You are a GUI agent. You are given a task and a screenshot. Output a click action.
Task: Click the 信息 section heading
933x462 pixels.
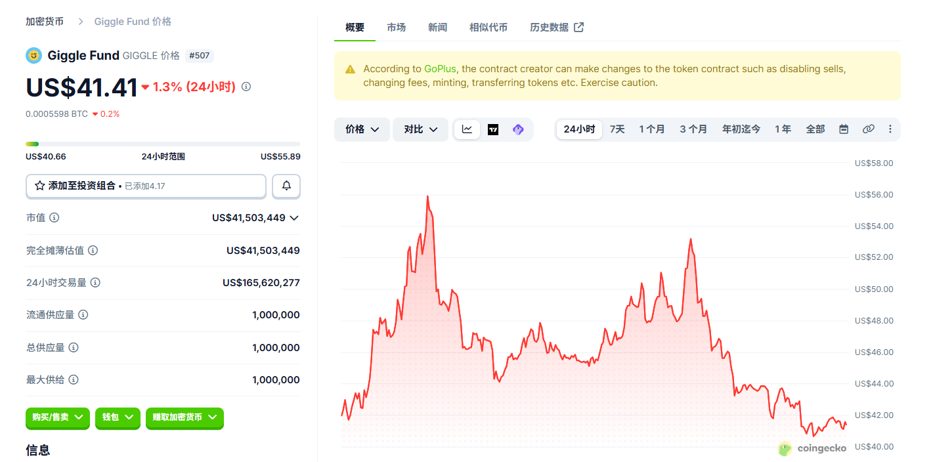pyautogui.click(x=38, y=450)
